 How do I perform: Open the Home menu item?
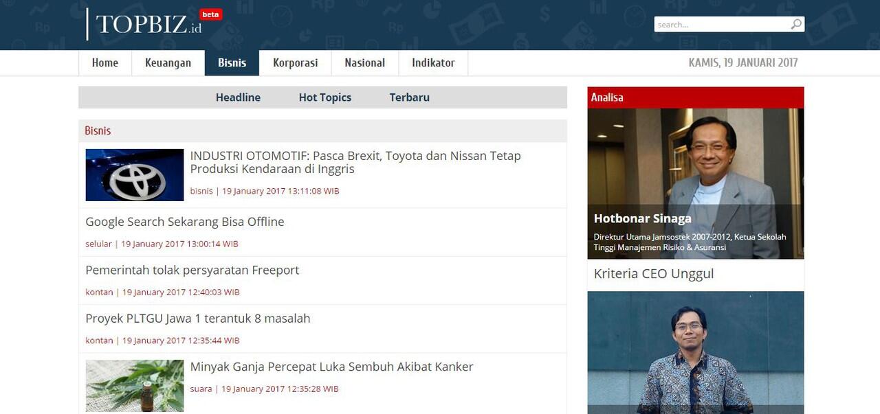[105, 62]
